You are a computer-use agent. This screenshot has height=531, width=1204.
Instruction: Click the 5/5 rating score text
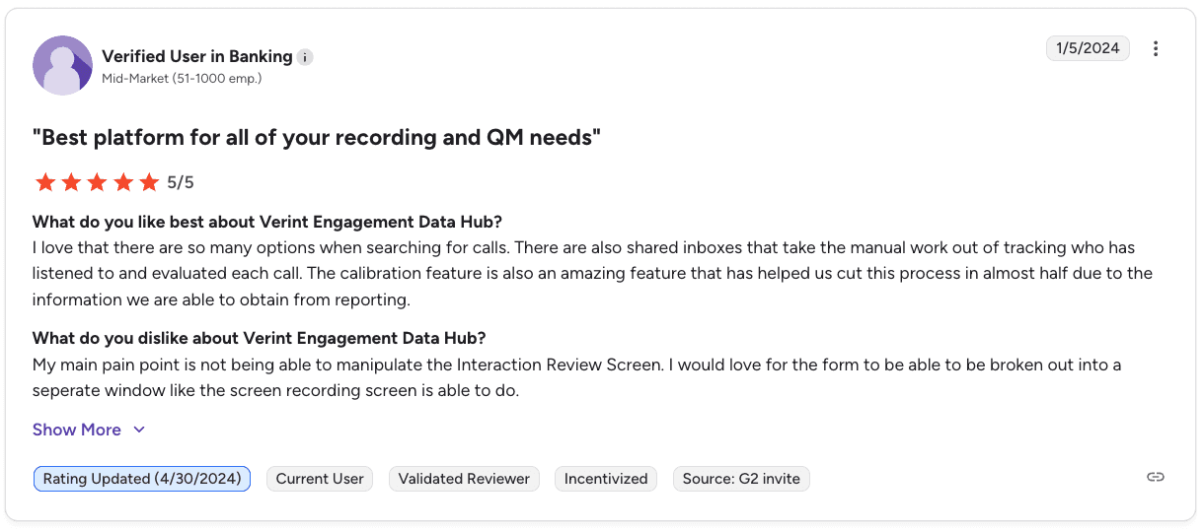(181, 182)
